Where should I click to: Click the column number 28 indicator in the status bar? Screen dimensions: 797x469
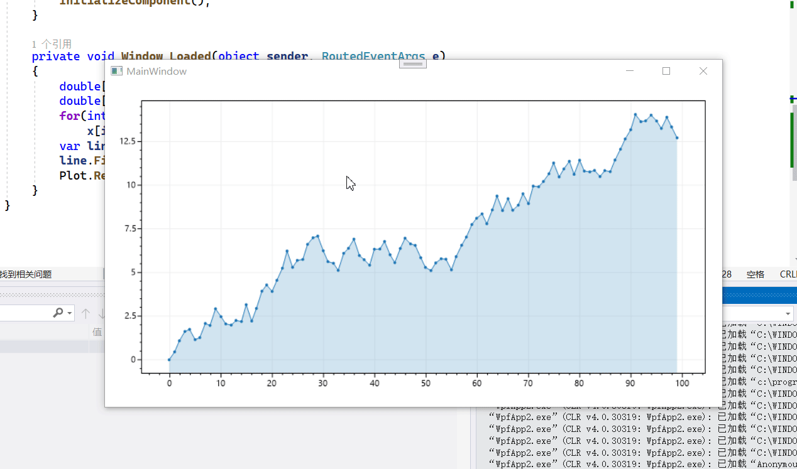tap(727, 274)
